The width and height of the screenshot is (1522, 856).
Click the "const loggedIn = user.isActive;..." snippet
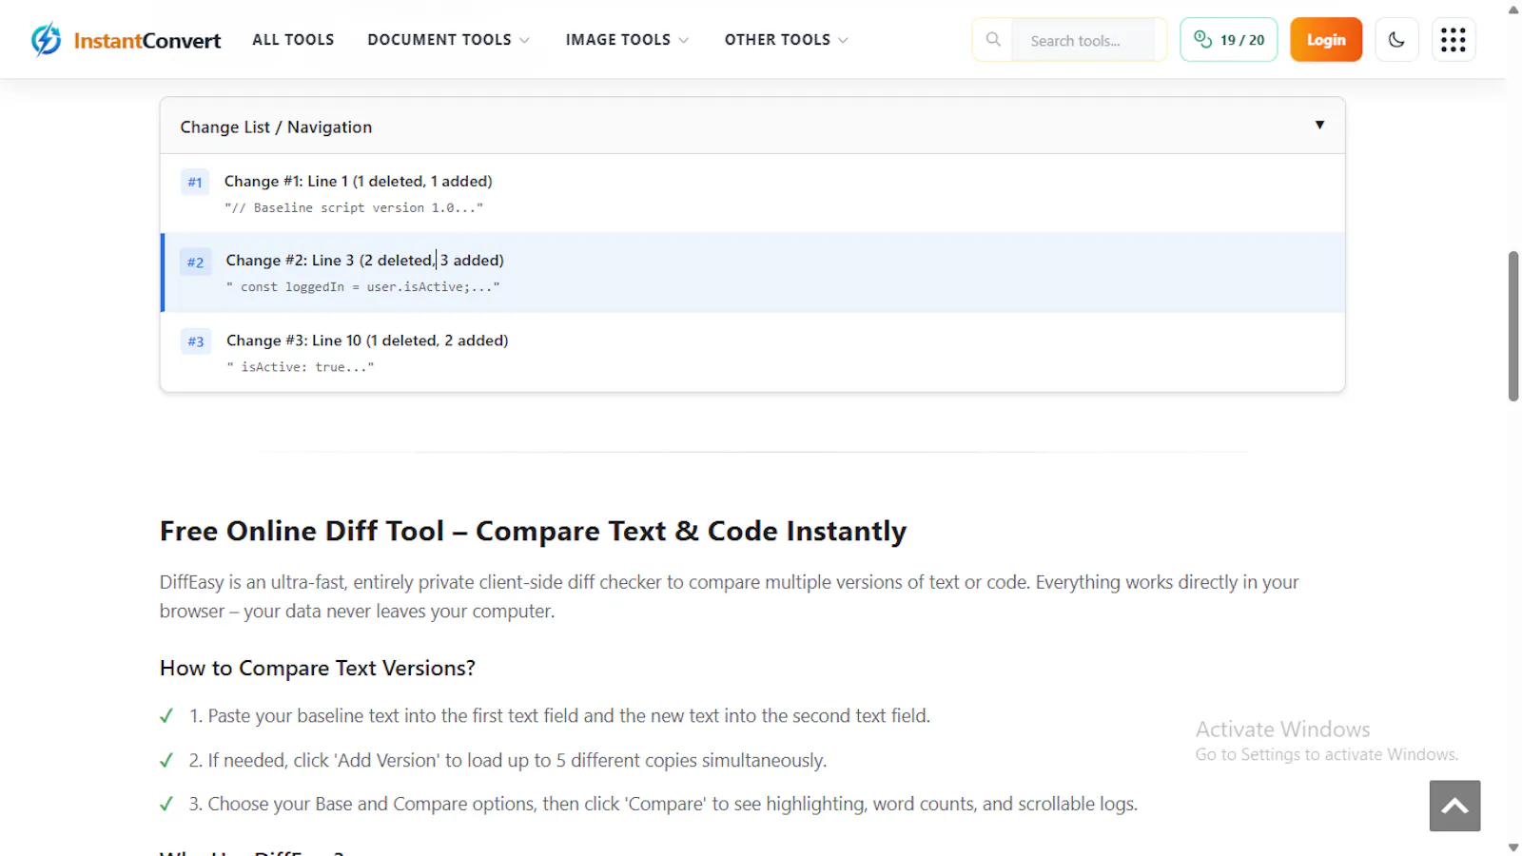(362, 286)
